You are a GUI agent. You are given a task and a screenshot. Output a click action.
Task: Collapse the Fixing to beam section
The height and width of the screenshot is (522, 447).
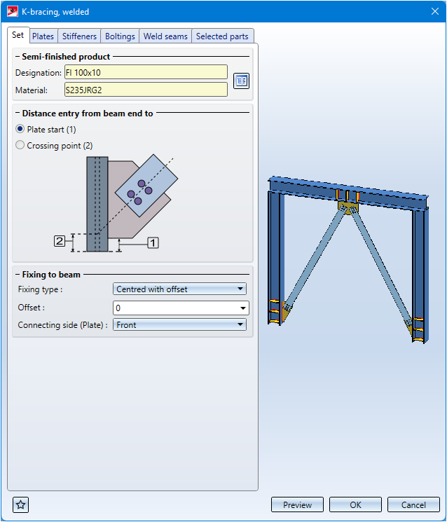pyautogui.click(x=18, y=275)
